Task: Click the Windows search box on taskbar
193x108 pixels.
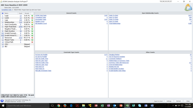Action: tap(26, 106)
